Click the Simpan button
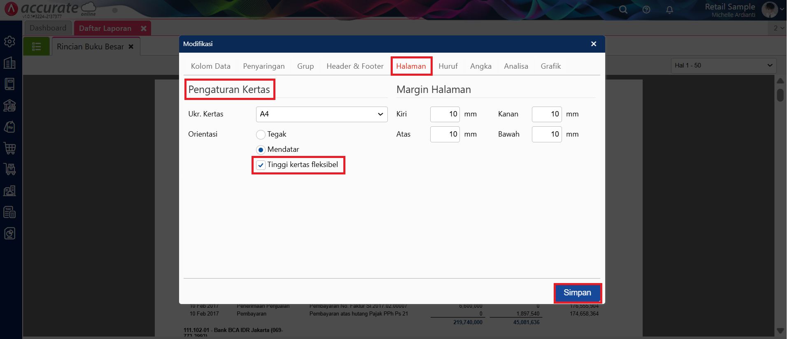Image resolution: width=790 pixels, height=339 pixels. tap(577, 293)
